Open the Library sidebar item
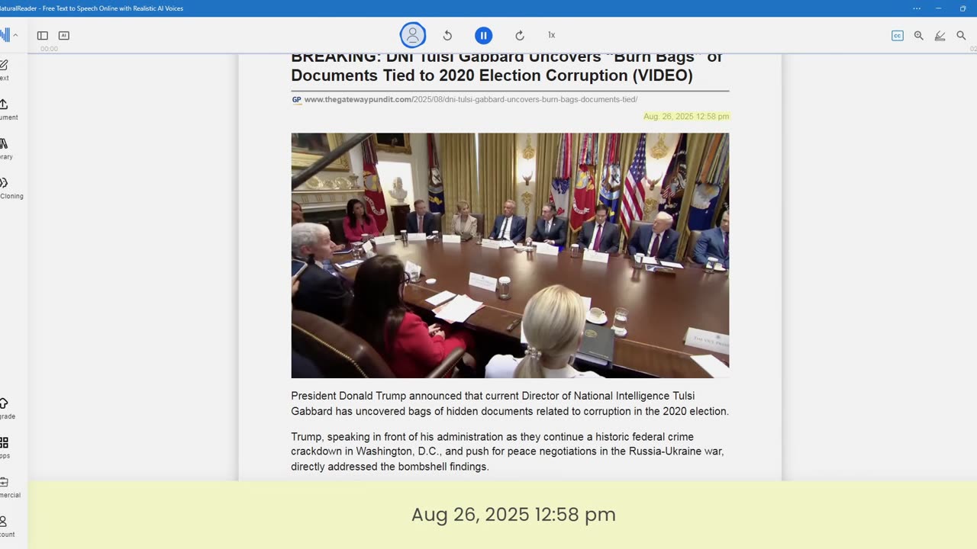 tap(5, 149)
